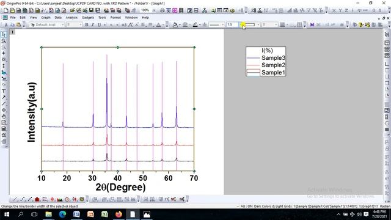Screen dimensions: 391x220
Task: Click the Z column designation icon
Action: click(x=346, y=10)
